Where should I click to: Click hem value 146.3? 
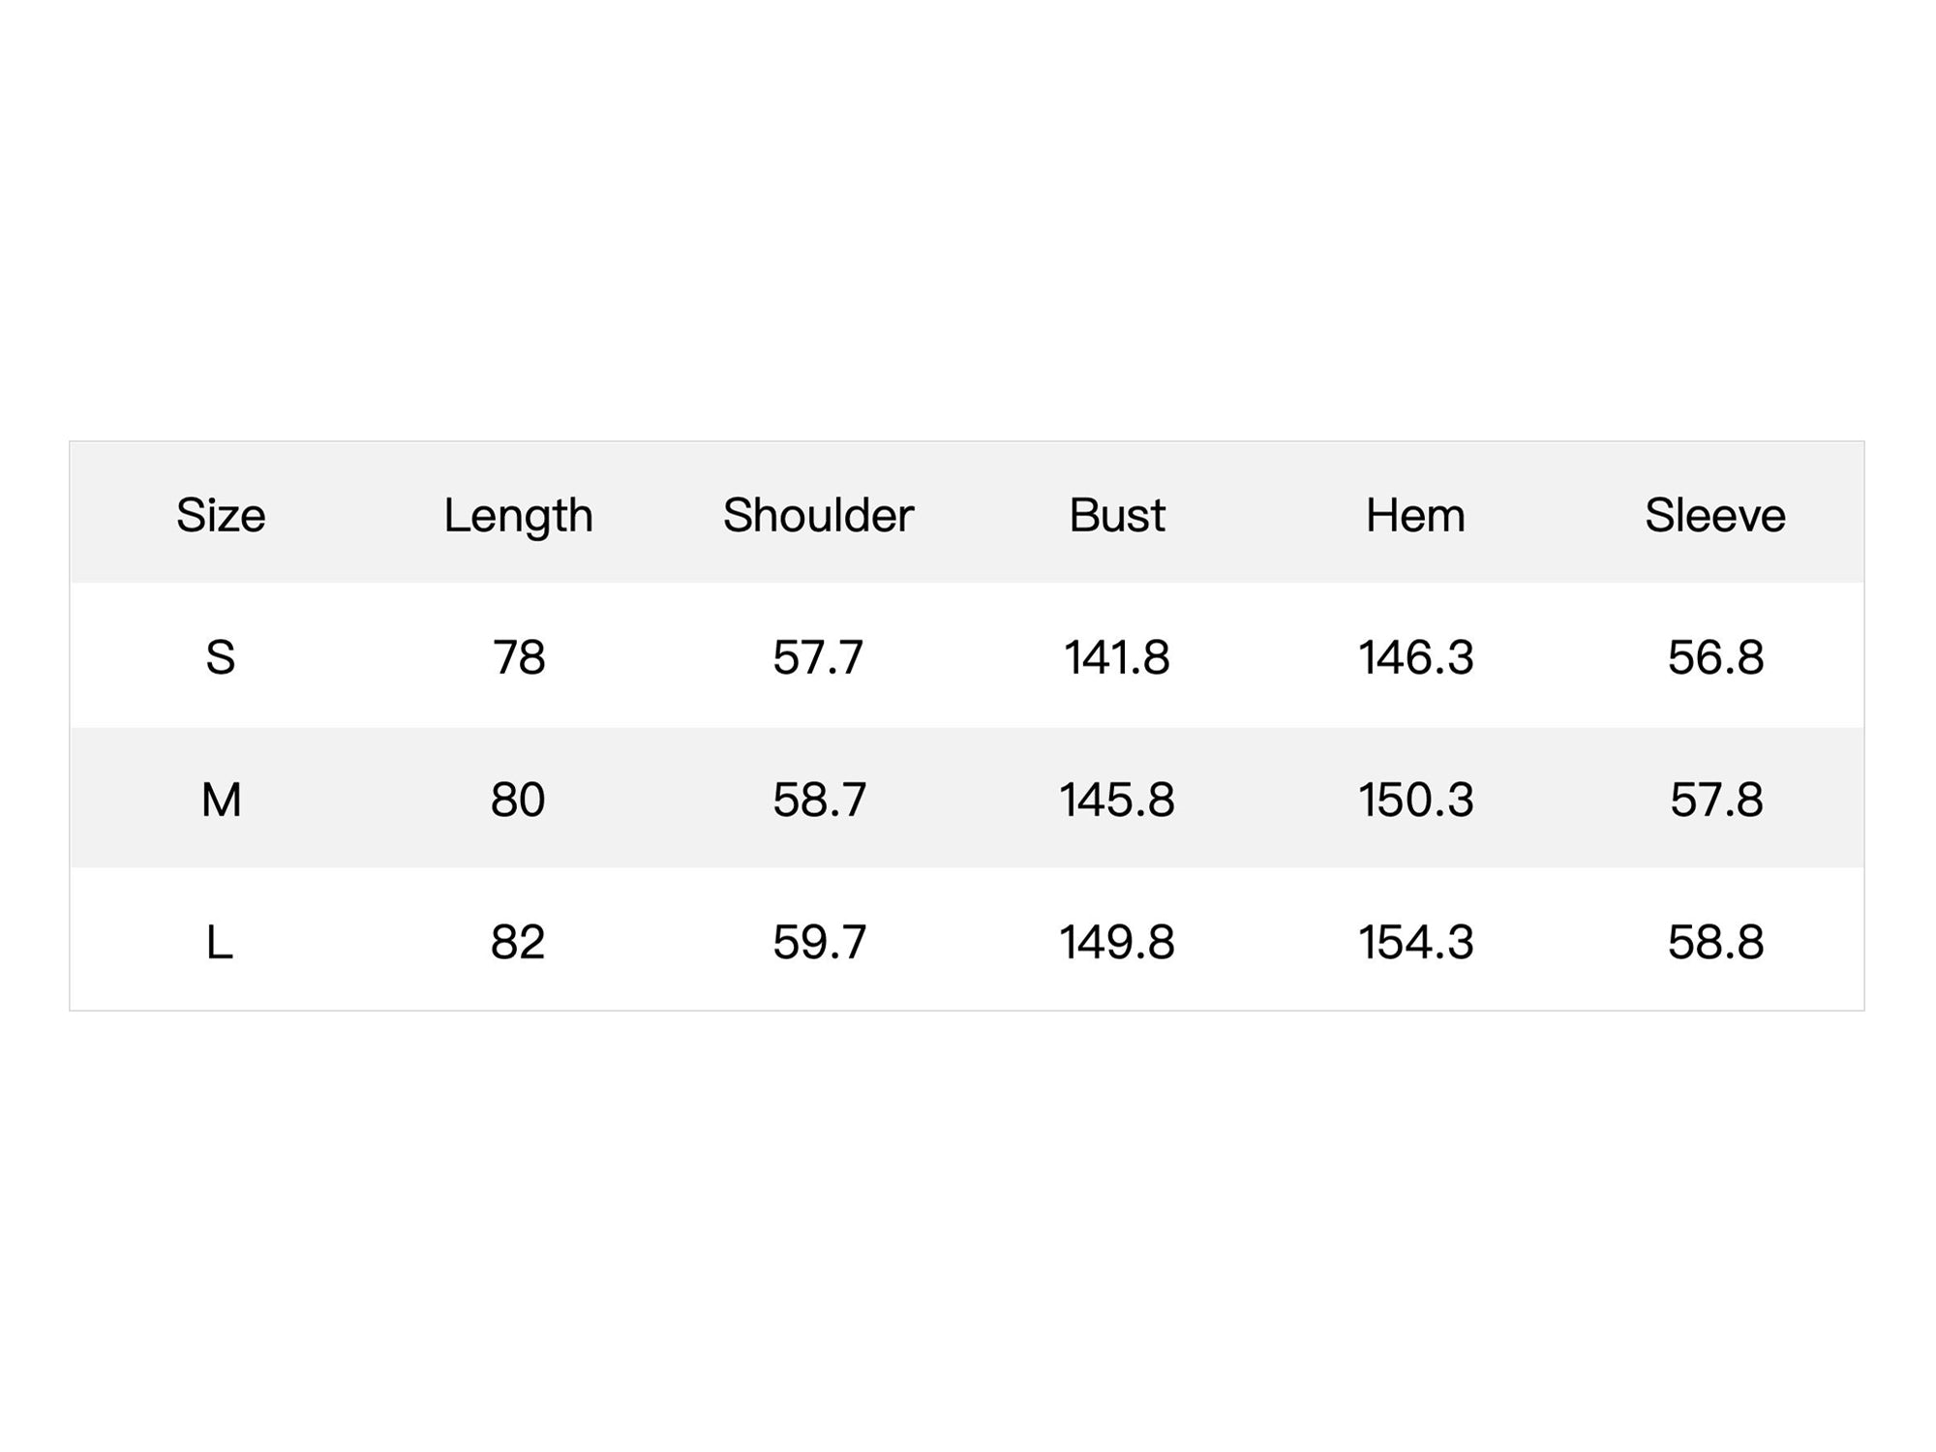[x=1416, y=657]
